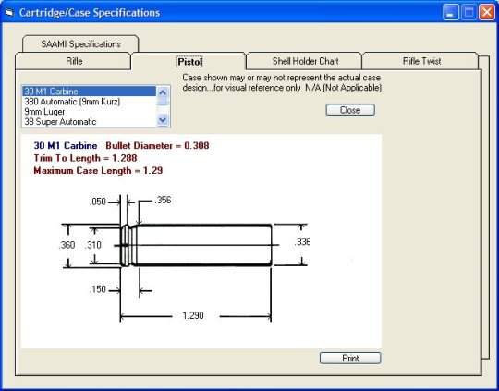Click the cartridge list scroll up arrow
The image size is (499, 391).
163,92
